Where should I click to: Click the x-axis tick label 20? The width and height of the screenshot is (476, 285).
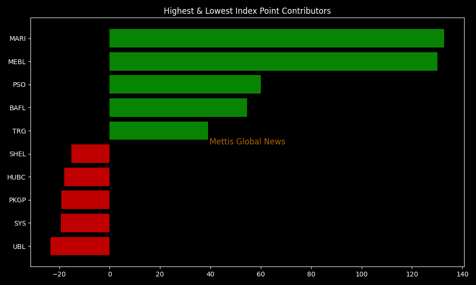point(160,275)
